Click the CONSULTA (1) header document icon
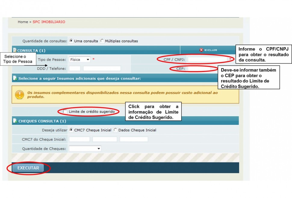The image size is (292, 198). (x=15, y=51)
